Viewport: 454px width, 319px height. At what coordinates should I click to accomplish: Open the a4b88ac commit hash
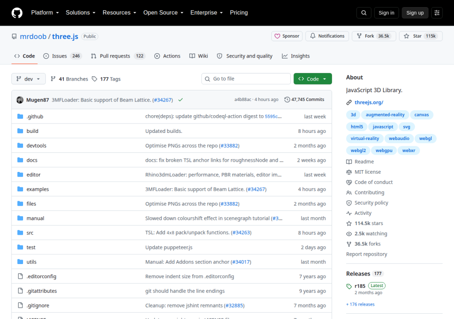[243, 100]
